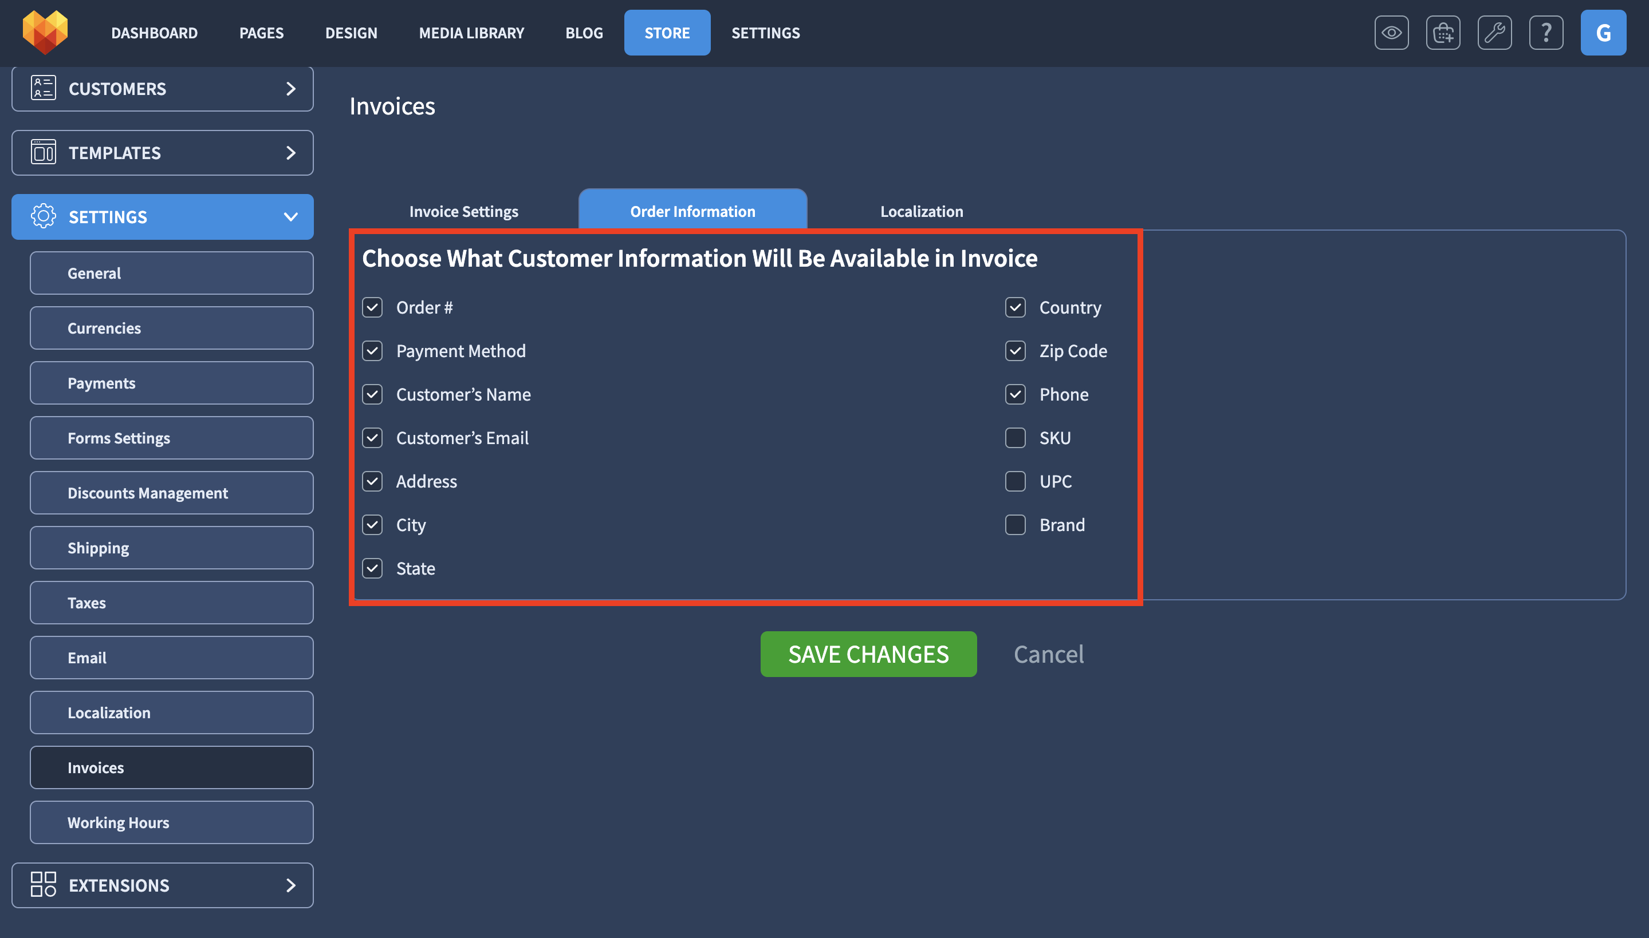1649x938 pixels.
Task: Open the top Settings menu
Action: [765, 33]
